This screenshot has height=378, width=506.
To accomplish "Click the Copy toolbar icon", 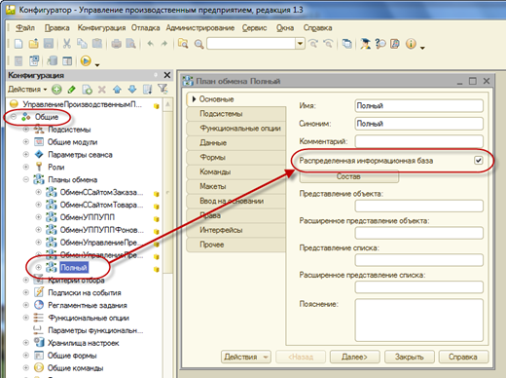I will click(x=82, y=44).
